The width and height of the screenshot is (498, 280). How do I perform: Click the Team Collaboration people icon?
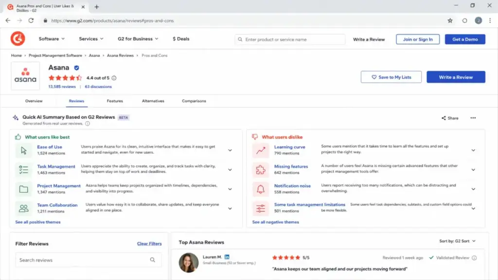tap(23, 208)
